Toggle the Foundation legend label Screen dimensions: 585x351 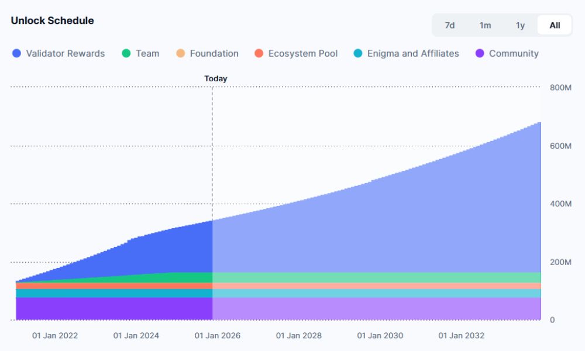(214, 53)
